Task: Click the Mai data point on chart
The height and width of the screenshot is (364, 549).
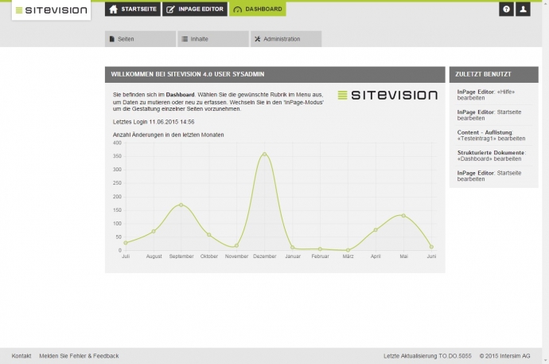Action: (x=403, y=216)
